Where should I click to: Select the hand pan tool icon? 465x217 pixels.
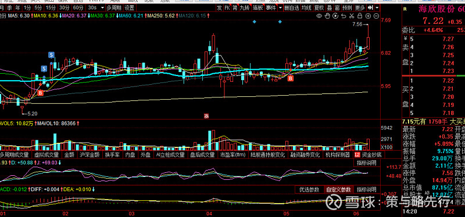(327, 16)
